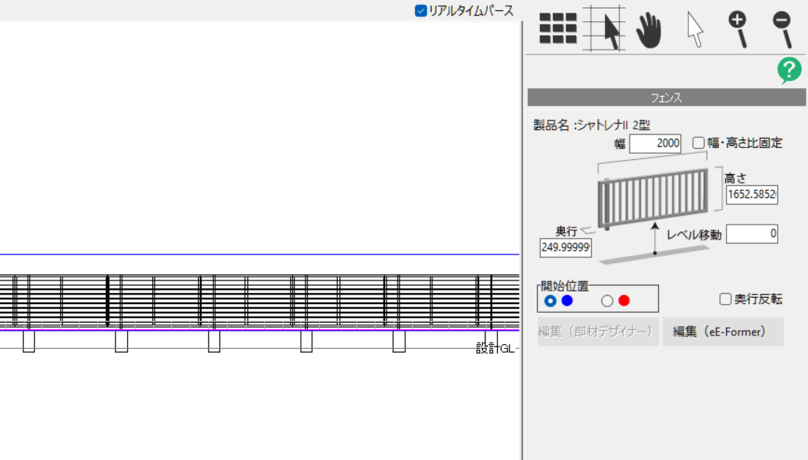The height and width of the screenshot is (460, 808).
Task: Click the フェンス panel header bar
Action: [x=666, y=98]
